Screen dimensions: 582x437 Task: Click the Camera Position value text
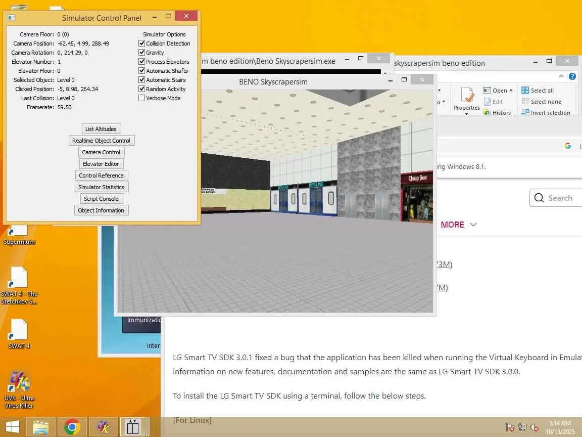pos(83,43)
